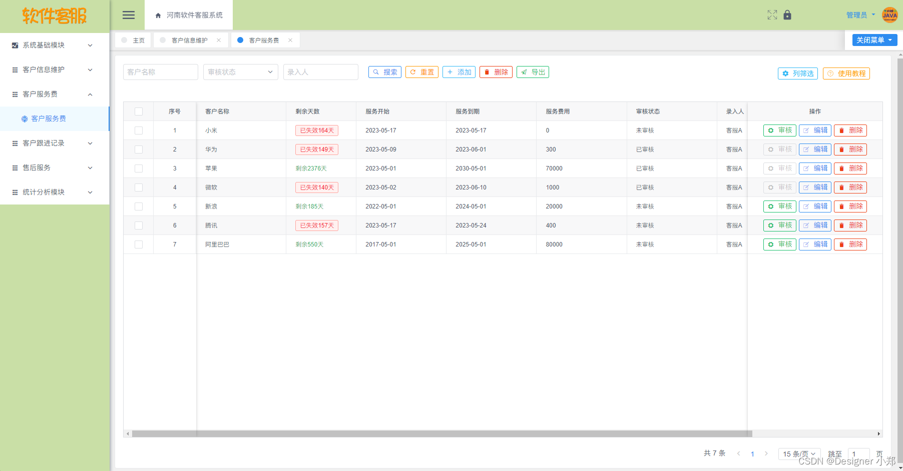
Task: Focus the 客户名称 search field
Action: click(161, 72)
